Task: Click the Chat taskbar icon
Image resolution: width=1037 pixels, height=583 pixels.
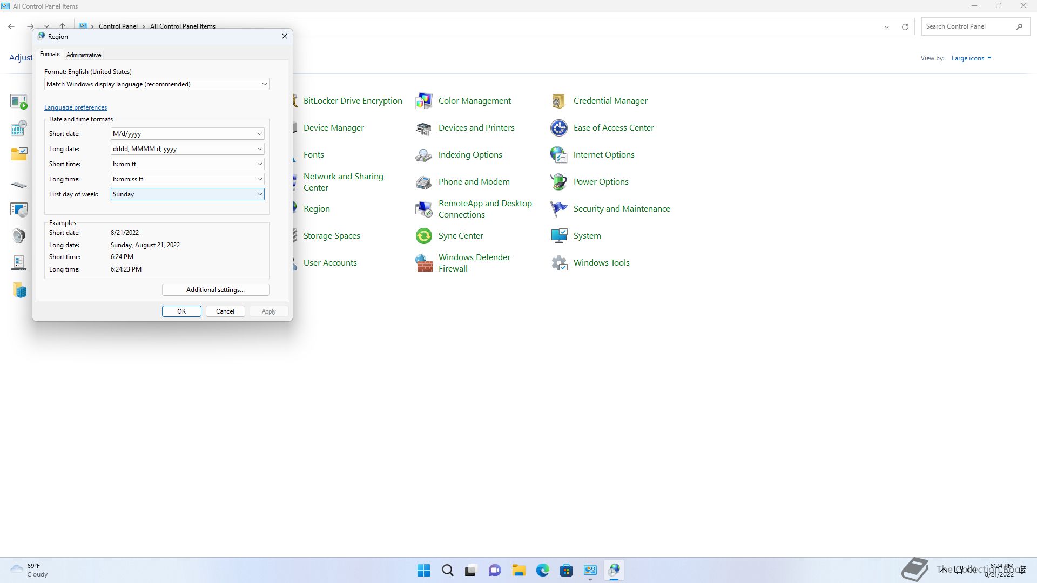Action: (x=495, y=570)
